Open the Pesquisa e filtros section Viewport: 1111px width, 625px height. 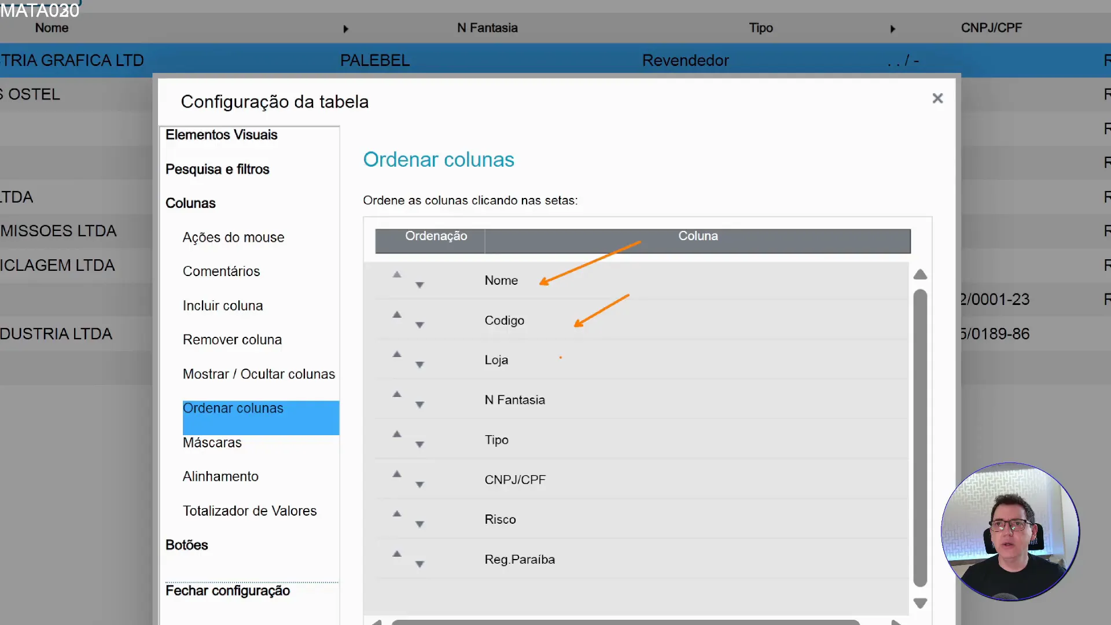pyautogui.click(x=218, y=170)
